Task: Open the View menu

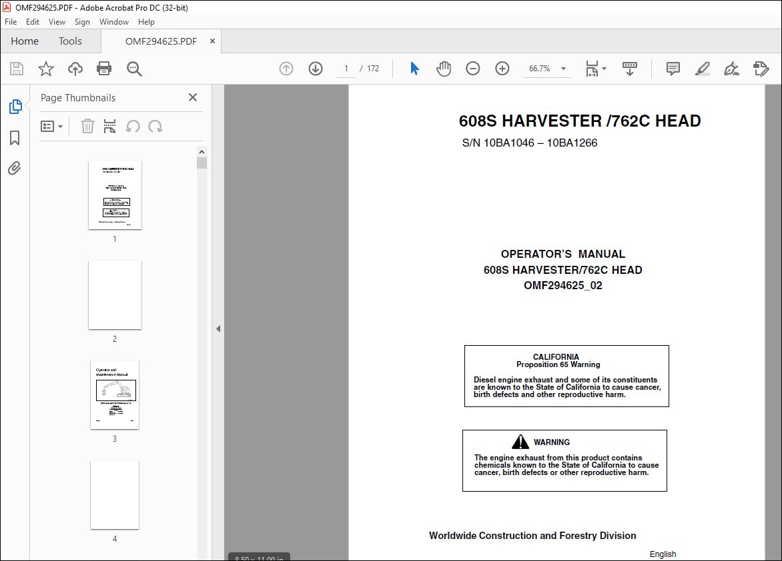Action: (57, 21)
